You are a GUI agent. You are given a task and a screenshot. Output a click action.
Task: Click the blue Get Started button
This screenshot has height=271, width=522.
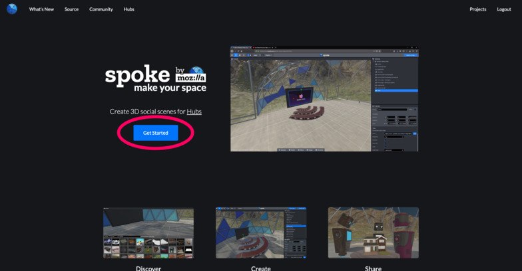pos(156,133)
